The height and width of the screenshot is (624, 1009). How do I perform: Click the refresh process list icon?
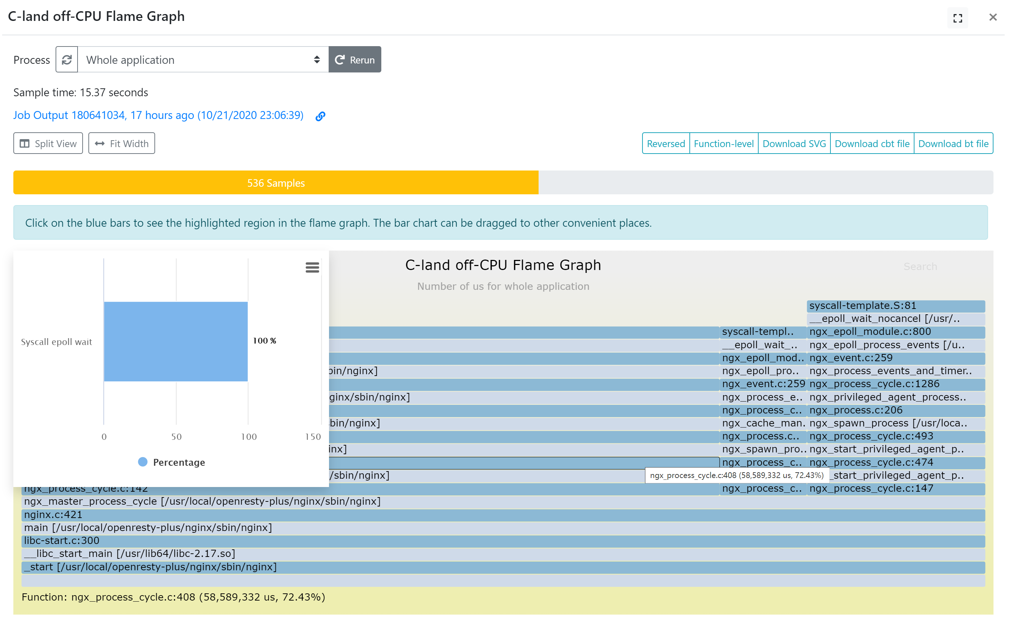click(x=66, y=59)
